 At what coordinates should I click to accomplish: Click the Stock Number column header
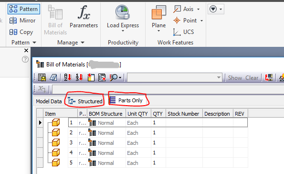(184, 114)
